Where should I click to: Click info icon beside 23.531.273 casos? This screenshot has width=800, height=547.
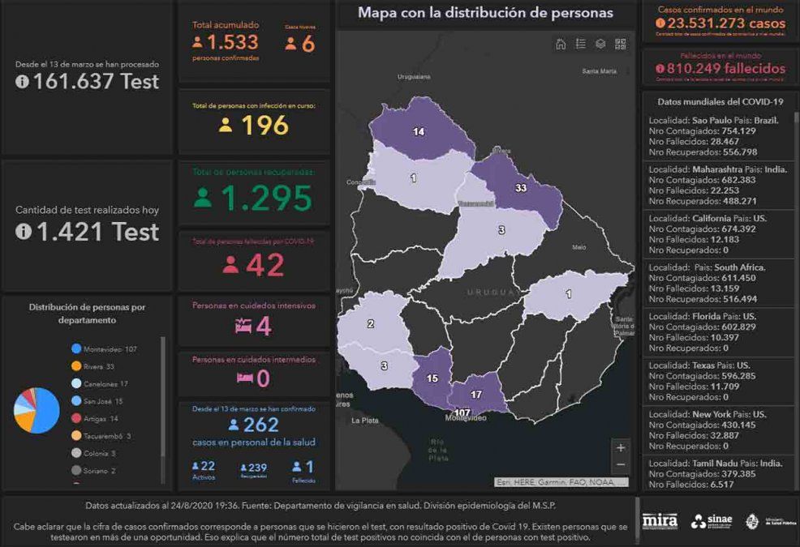(x=660, y=24)
